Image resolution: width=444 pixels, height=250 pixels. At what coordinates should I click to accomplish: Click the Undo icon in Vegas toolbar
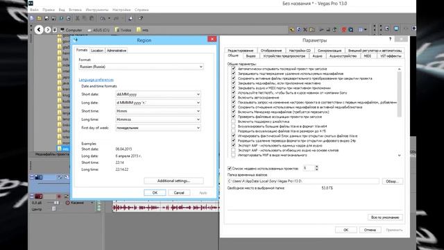103,19
